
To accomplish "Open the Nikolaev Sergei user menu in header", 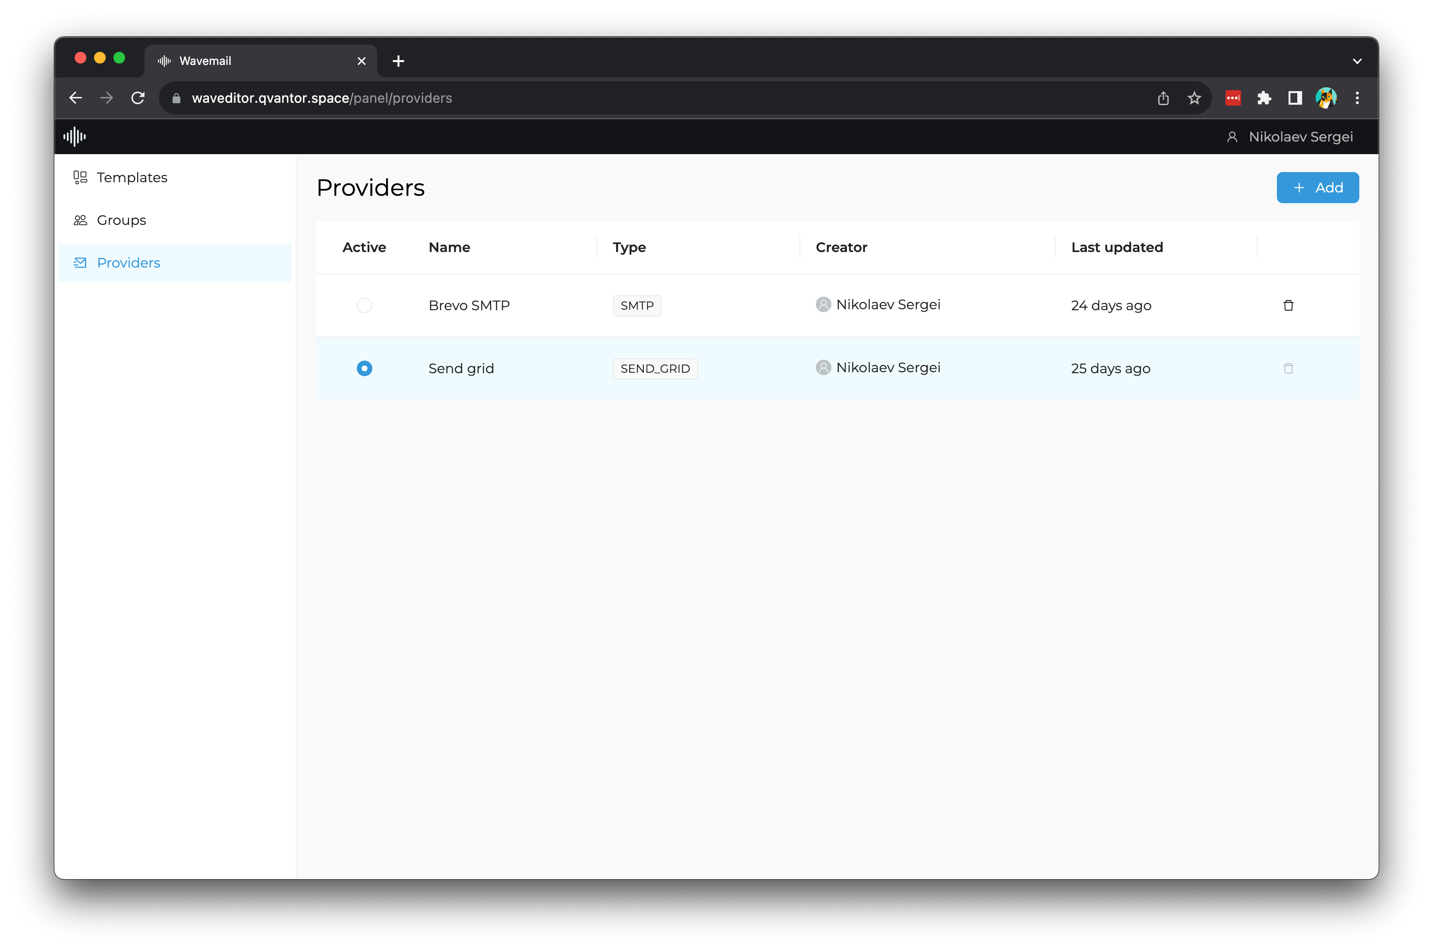I will (1290, 137).
